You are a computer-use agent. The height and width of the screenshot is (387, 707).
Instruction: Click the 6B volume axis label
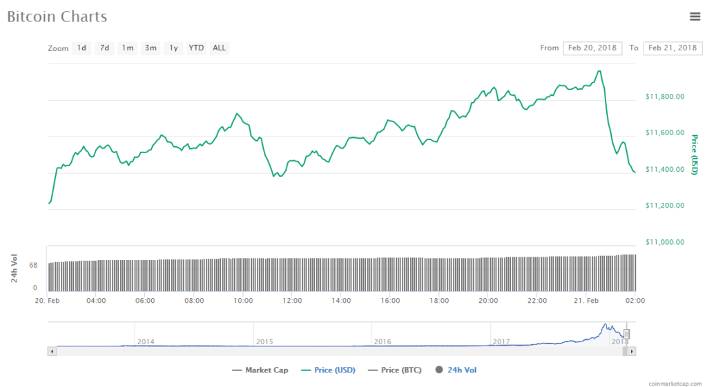[x=33, y=266]
